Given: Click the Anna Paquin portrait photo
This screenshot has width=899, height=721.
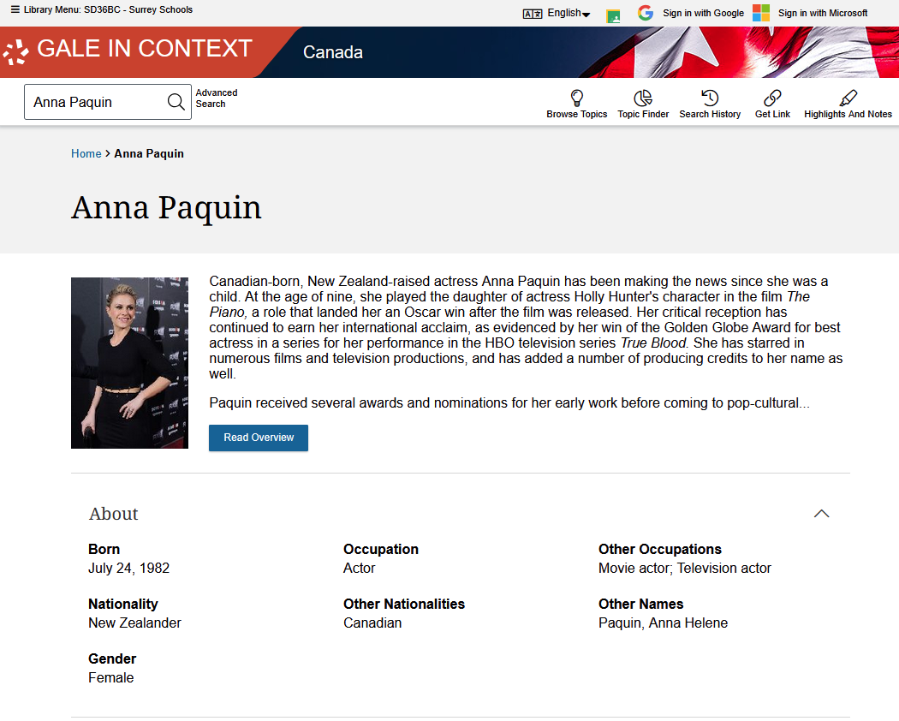Looking at the screenshot, I should (129, 363).
